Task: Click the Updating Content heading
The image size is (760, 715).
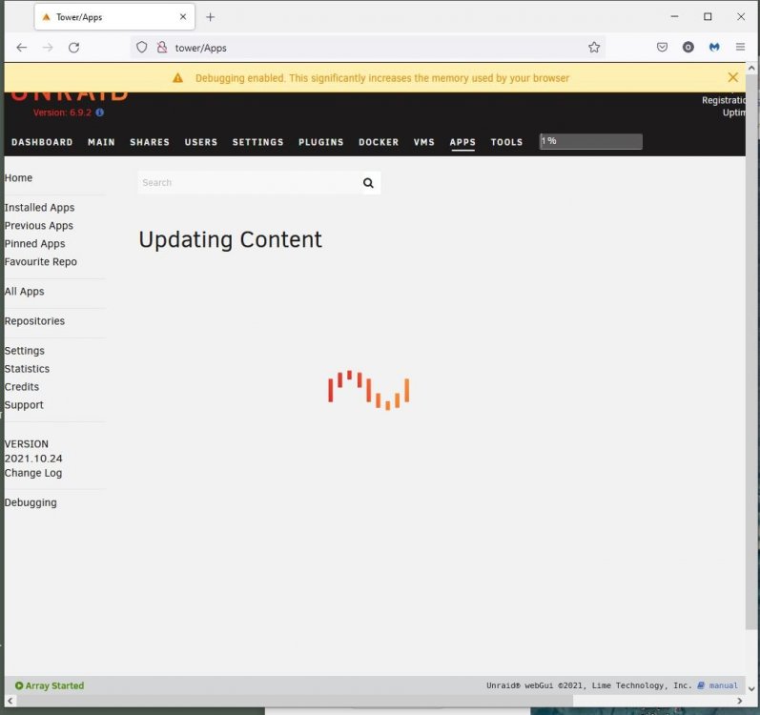Action: pos(230,240)
